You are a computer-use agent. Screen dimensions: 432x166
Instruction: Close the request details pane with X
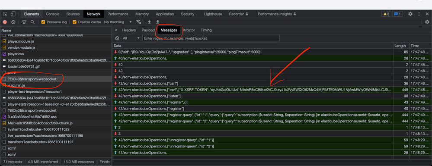pyautogui.click(x=116, y=30)
